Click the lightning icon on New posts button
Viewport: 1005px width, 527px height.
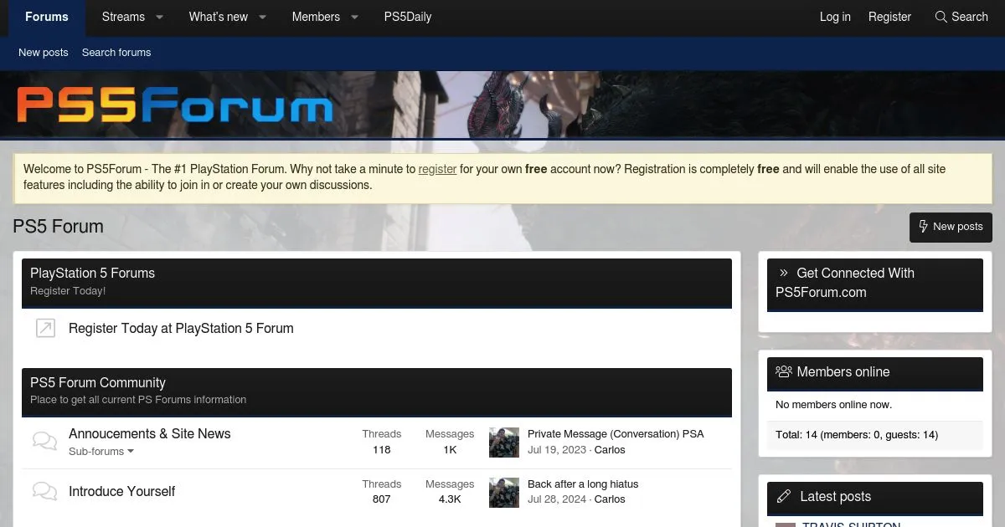coord(924,227)
